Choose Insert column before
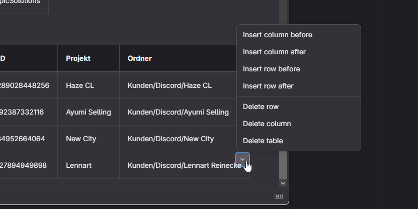The width and height of the screenshot is (418, 209). [277, 35]
